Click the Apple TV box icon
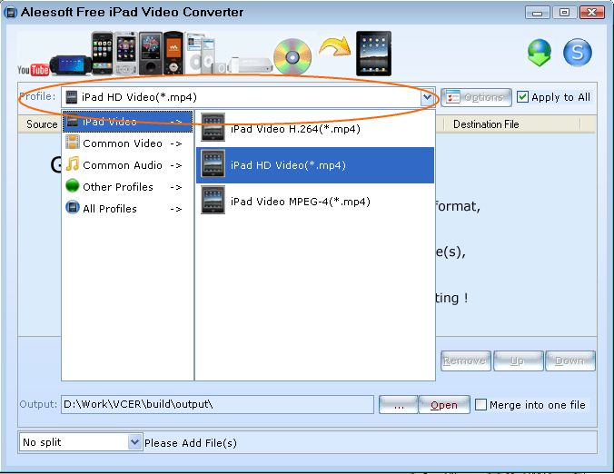Viewport: 614px width, 474px height. [x=251, y=64]
